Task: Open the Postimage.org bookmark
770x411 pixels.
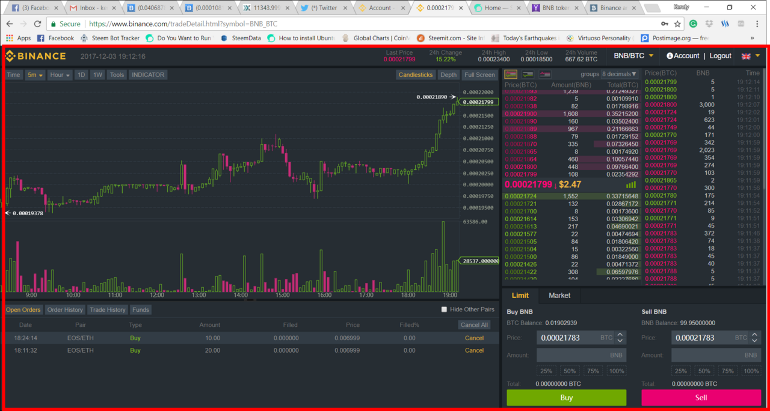Action: (x=675, y=38)
